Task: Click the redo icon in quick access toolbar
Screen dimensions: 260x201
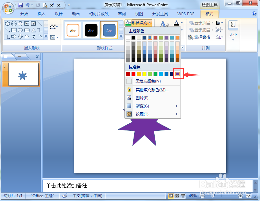Action: [38, 5]
